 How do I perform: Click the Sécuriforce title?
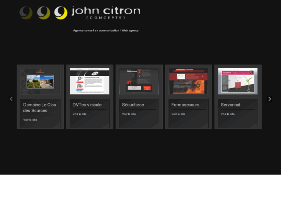pyautogui.click(x=133, y=105)
